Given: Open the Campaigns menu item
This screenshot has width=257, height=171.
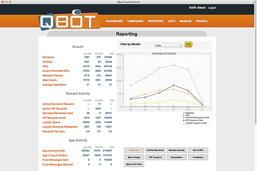Looking at the screenshot, I should [135, 21].
